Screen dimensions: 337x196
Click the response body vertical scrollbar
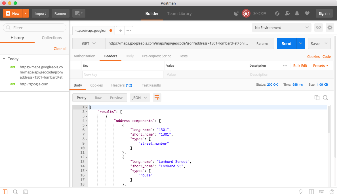pyautogui.click(x=329, y=119)
